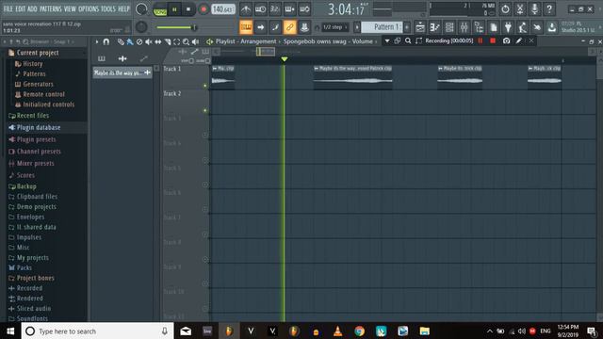Open the FILE menu
Viewport: 603px width, 339px height.
(x=8, y=8)
